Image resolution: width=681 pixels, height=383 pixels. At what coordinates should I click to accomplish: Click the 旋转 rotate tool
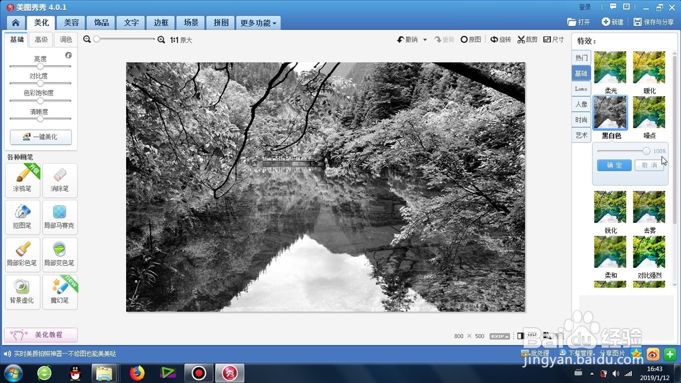coord(501,40)
